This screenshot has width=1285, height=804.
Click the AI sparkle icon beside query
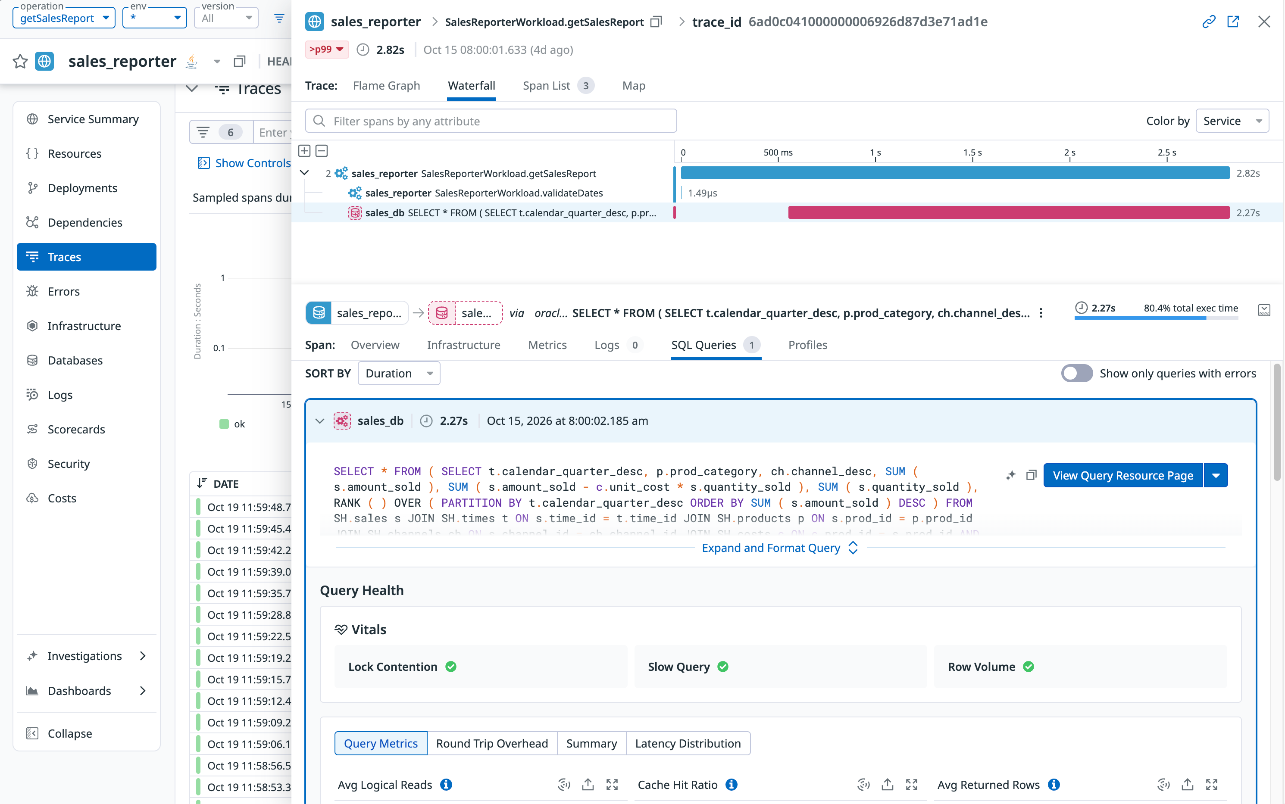click(x=1010, y=475)
